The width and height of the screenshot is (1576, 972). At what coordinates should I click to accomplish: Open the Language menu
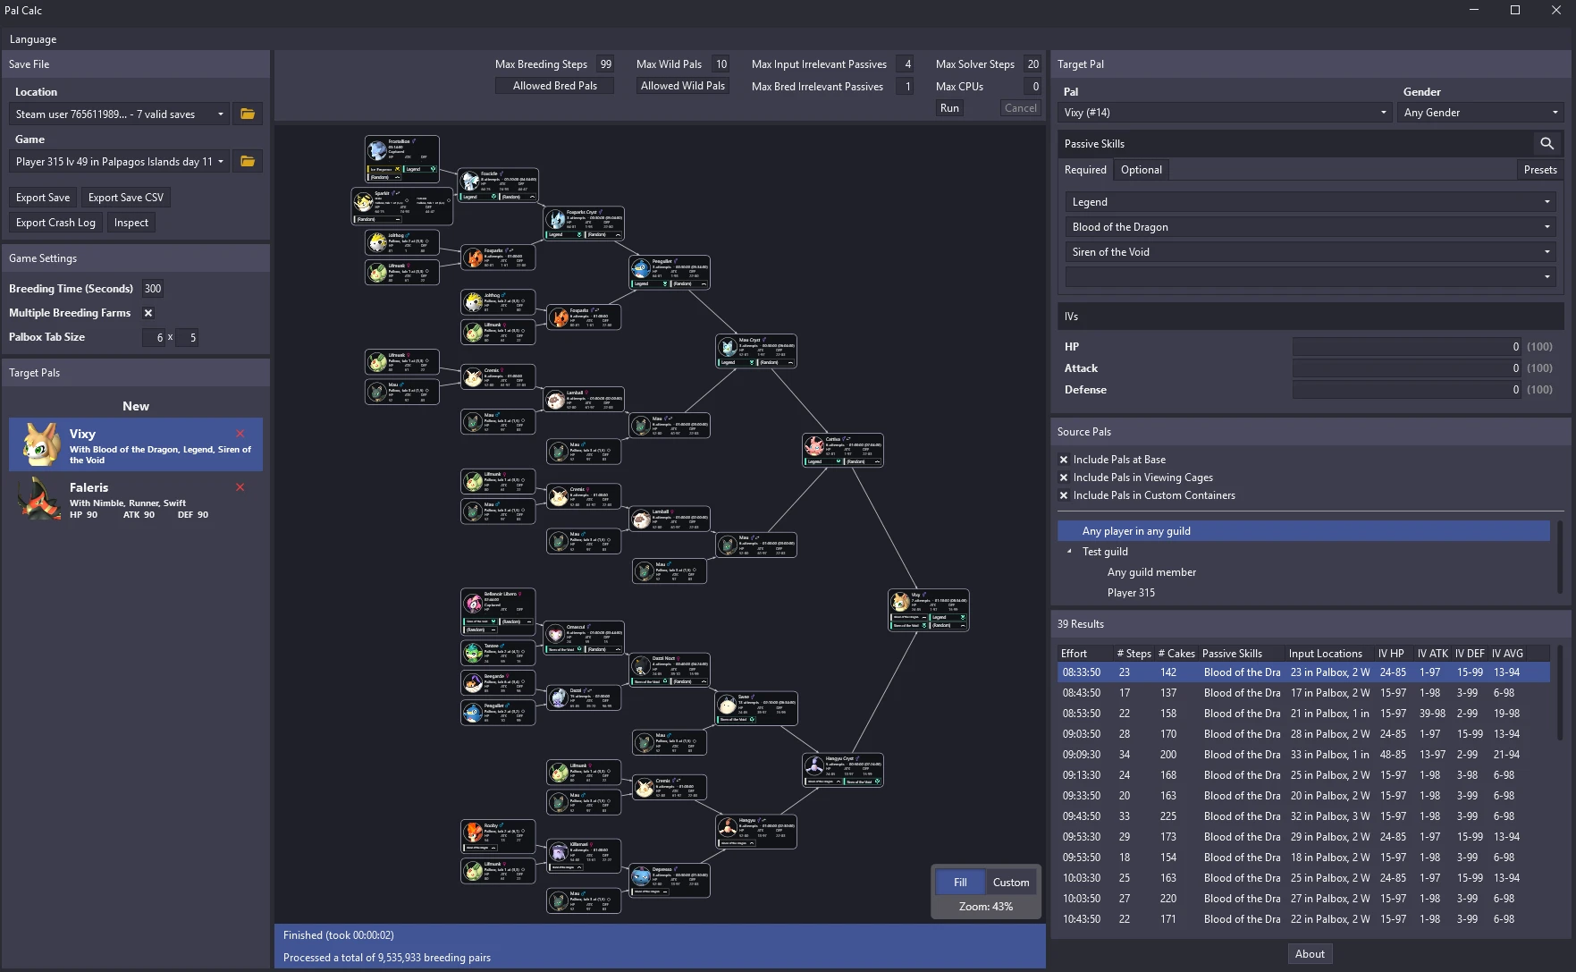coord(33,39)
